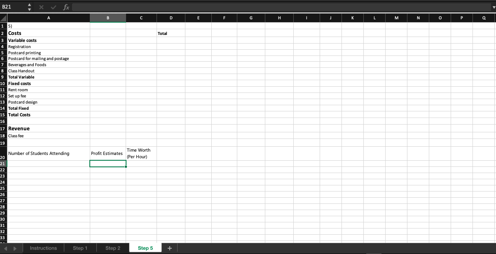Select the Profit Estimates header cell
The image size is (496, 254).
(108, 153)
